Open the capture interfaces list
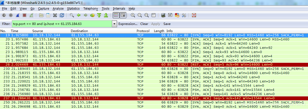The height and width of the screenshot is (109, 308). pos(4,15)
